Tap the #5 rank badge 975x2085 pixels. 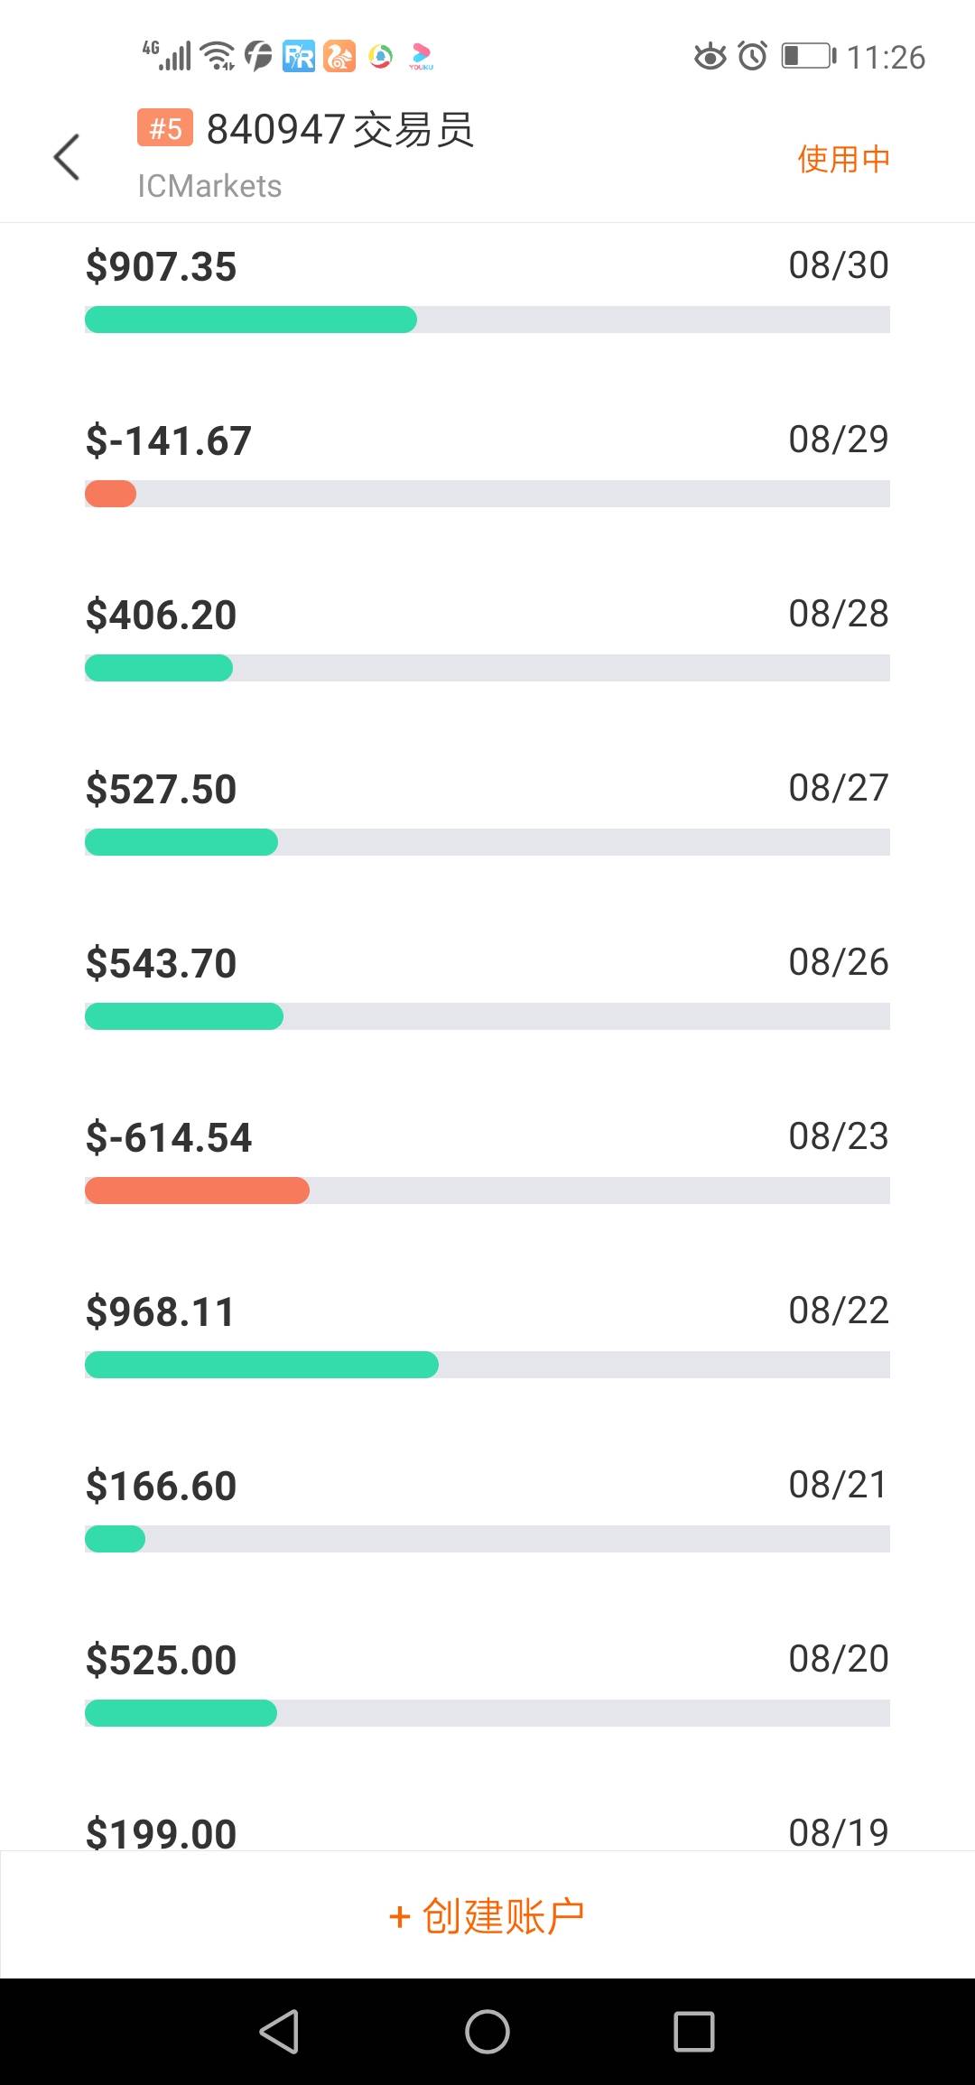tap(165, 128)
